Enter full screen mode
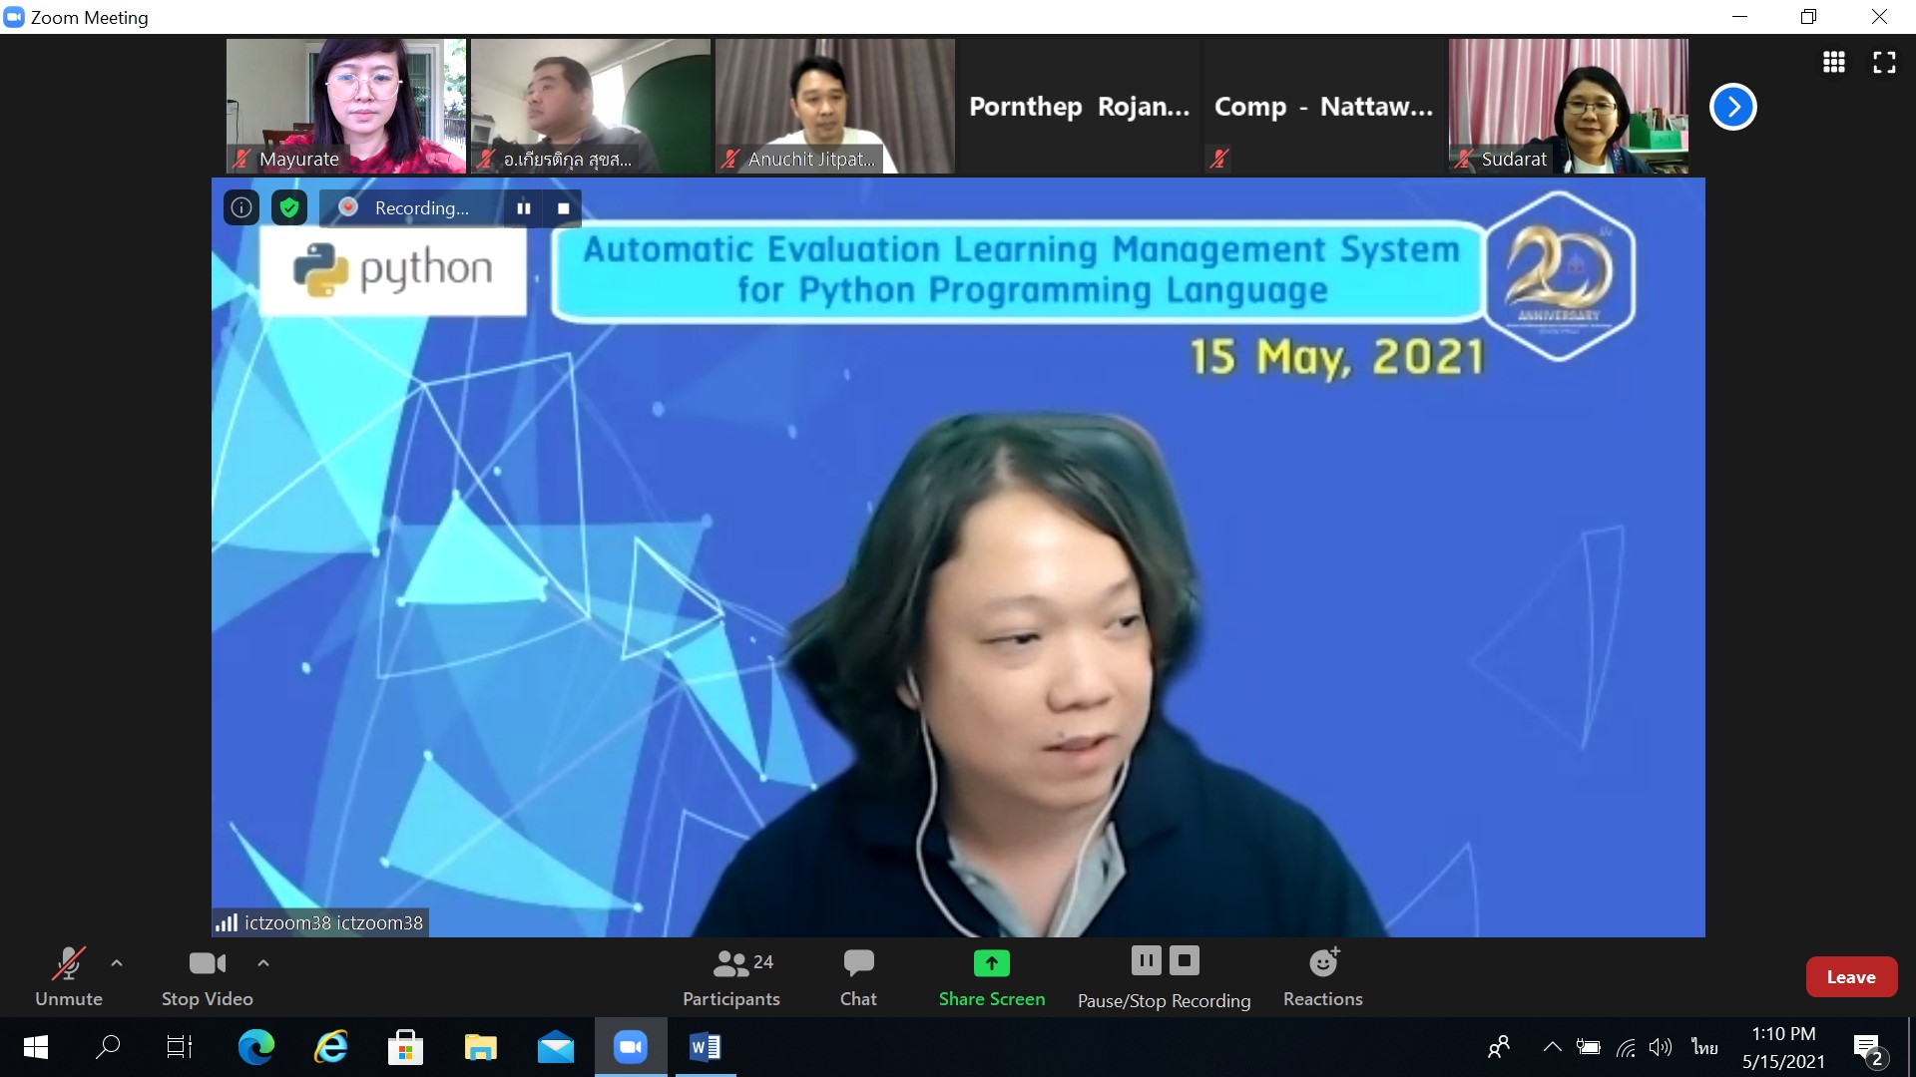The image size is (1916, 1077). point(1884,62)
